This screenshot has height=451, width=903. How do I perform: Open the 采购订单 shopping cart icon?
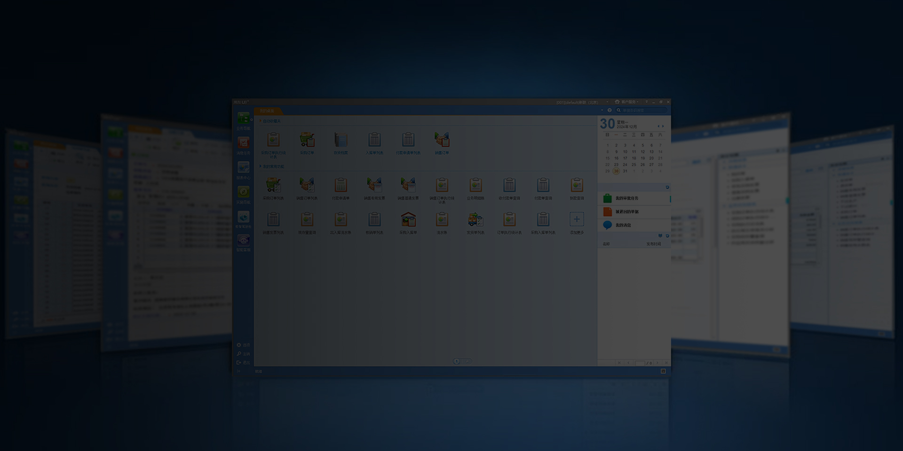[307, 140]
